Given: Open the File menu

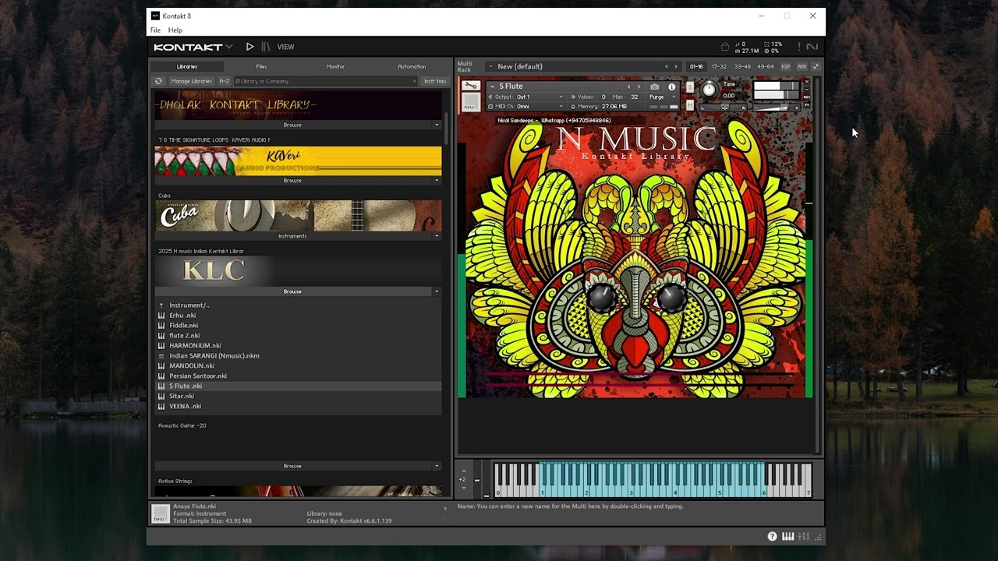Looking at the screenshot, I should tap(155, 30).
